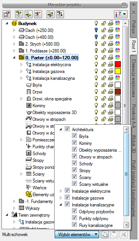Click add storey above toolbar icon
This screenshot has width=139, height=241.
[19, 14]
